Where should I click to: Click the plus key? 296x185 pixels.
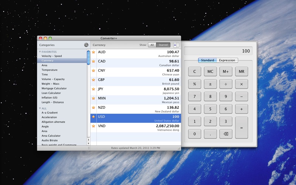(242, 109)
